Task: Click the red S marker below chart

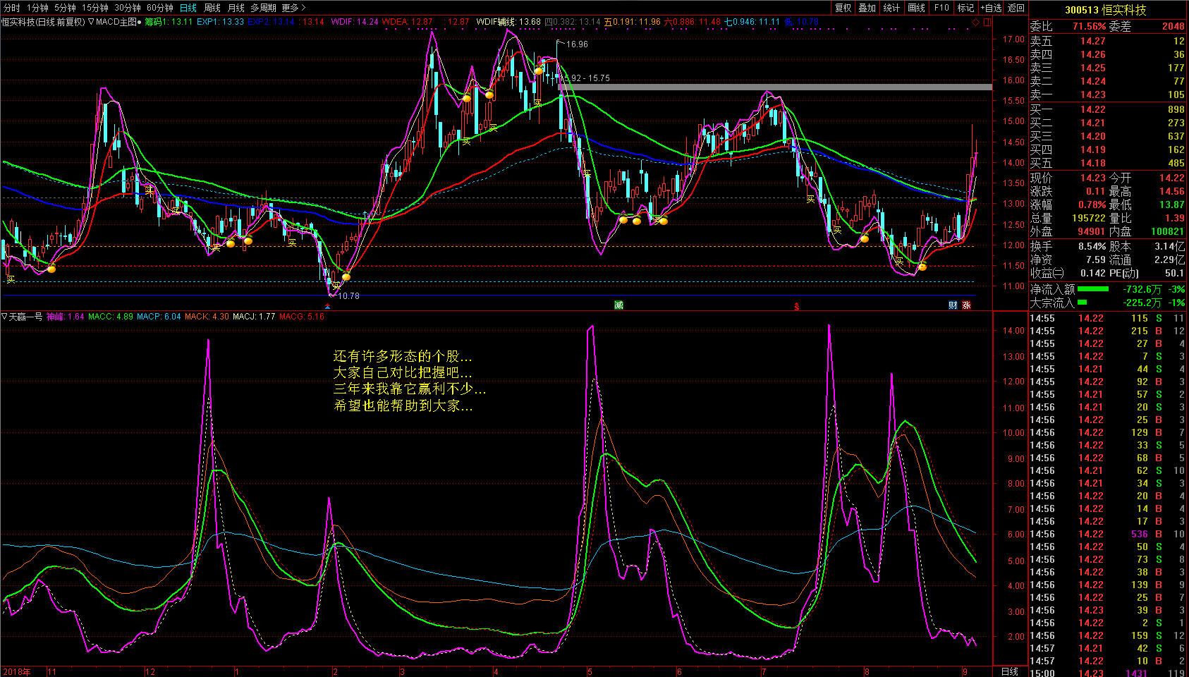Action: [x=797, y=307]
